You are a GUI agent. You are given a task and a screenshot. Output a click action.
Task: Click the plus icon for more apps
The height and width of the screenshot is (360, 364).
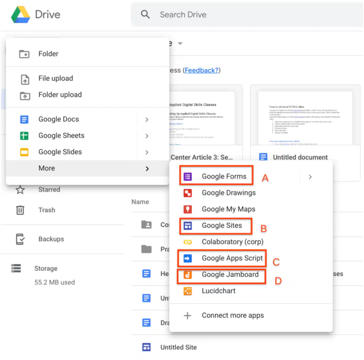pyautogui.click(x=188, y=315)
